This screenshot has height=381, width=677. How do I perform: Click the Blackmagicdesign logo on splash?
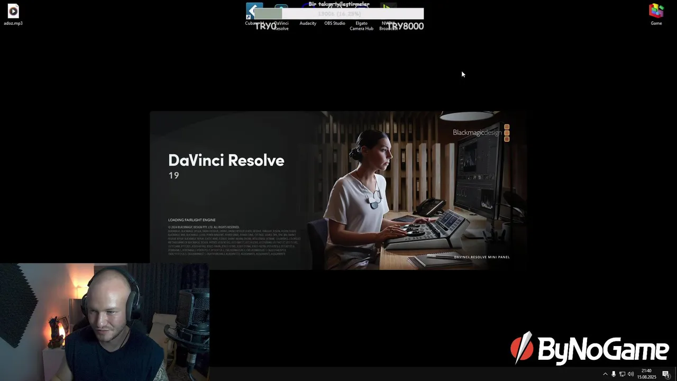[x=481, y=132]
